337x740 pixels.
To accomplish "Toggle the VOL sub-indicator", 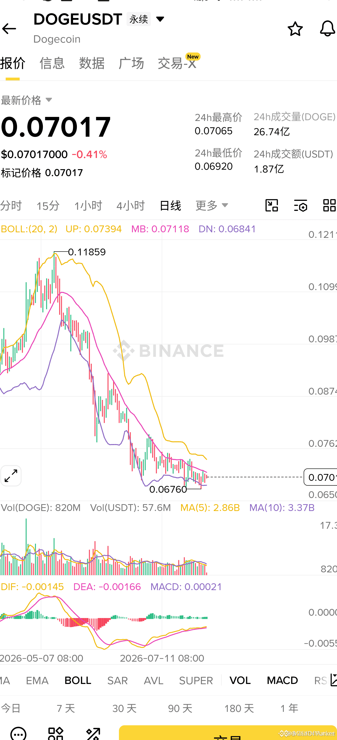I will (x=240, y=681).
